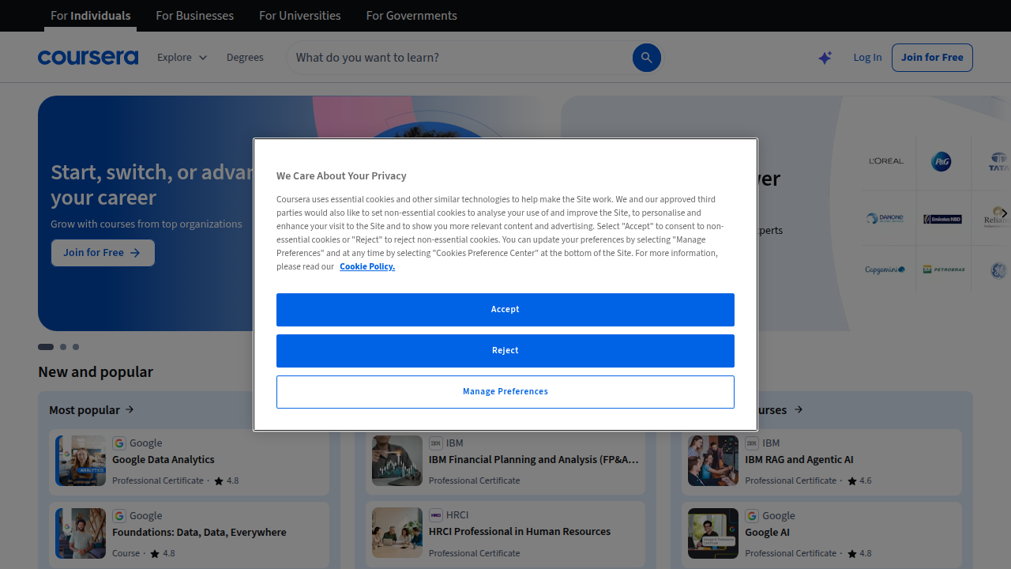Viewport: 1011px width, 569px height.
Task: Select the second carousel indicator dot
Action: pos(63,347)
